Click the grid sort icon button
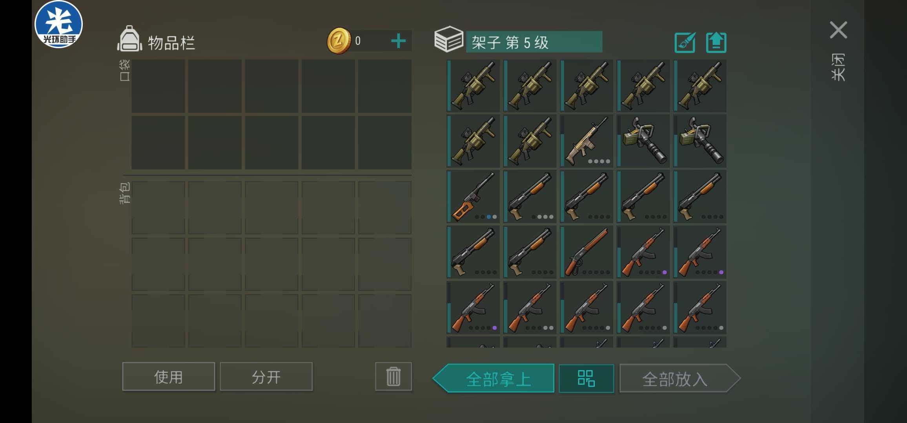This screenshot has width=907, height=423. tap(586, 378)
